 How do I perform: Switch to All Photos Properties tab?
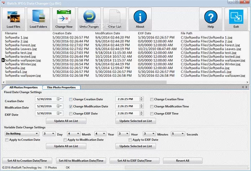tap(23, 88)
